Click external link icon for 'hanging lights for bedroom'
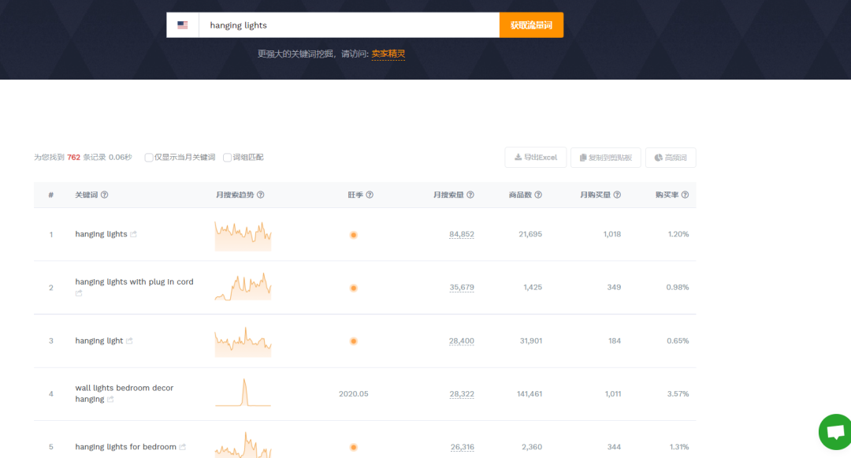The height and width of the screenshot is (458, 851). (183, 447)
